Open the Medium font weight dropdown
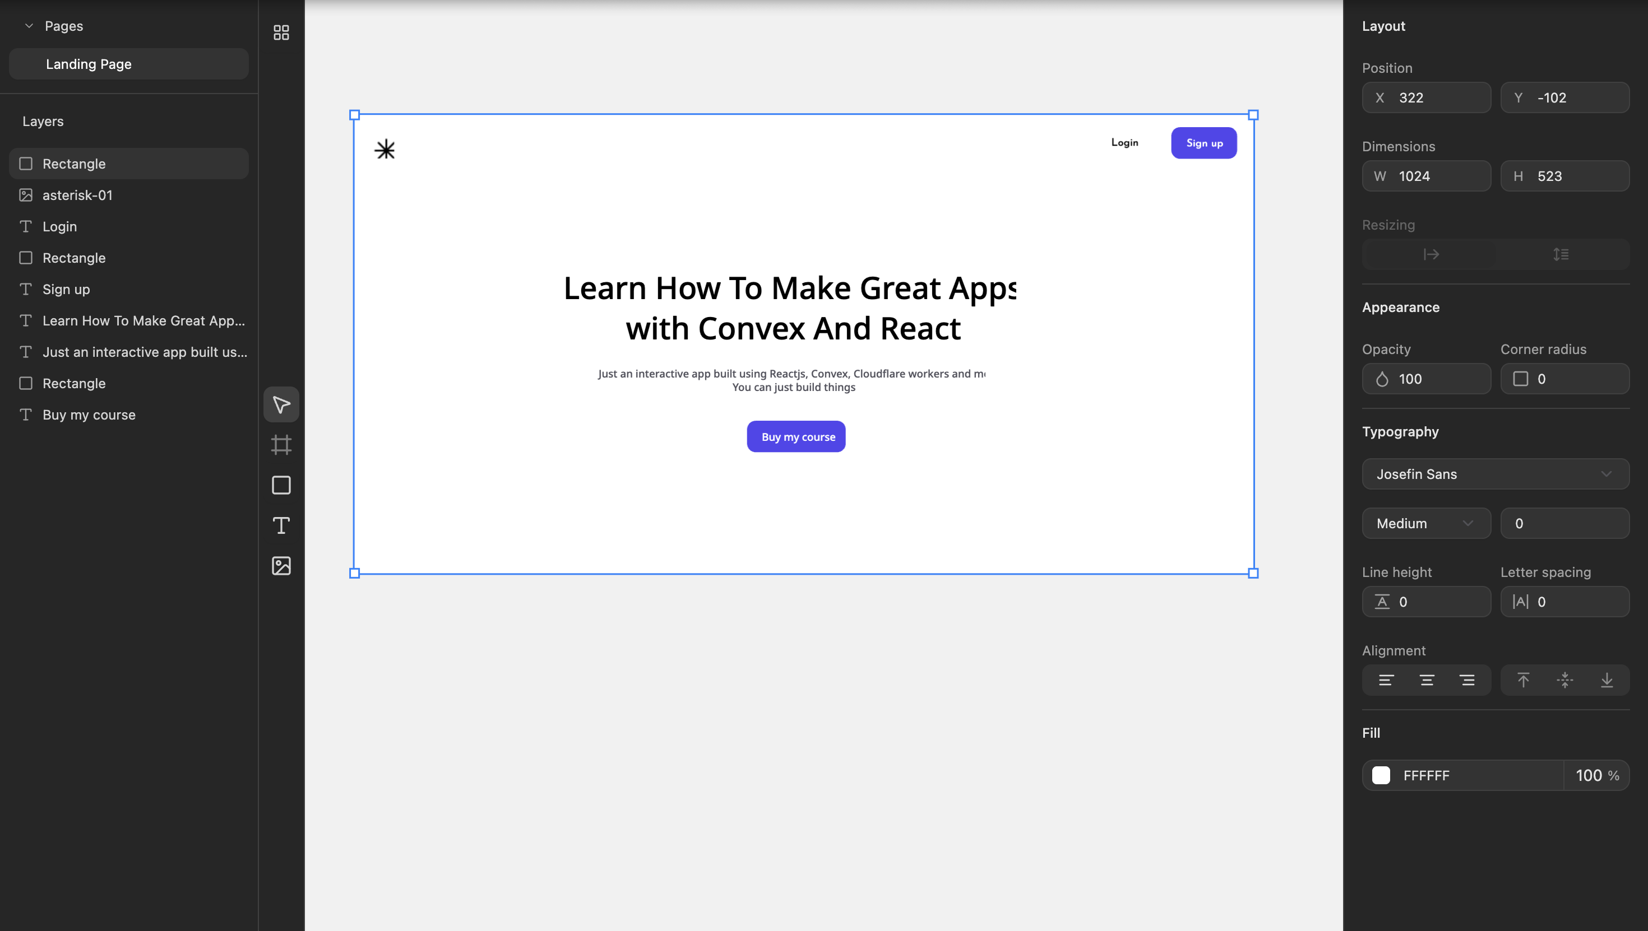The image size is (1648, 931). (1426, 524)
